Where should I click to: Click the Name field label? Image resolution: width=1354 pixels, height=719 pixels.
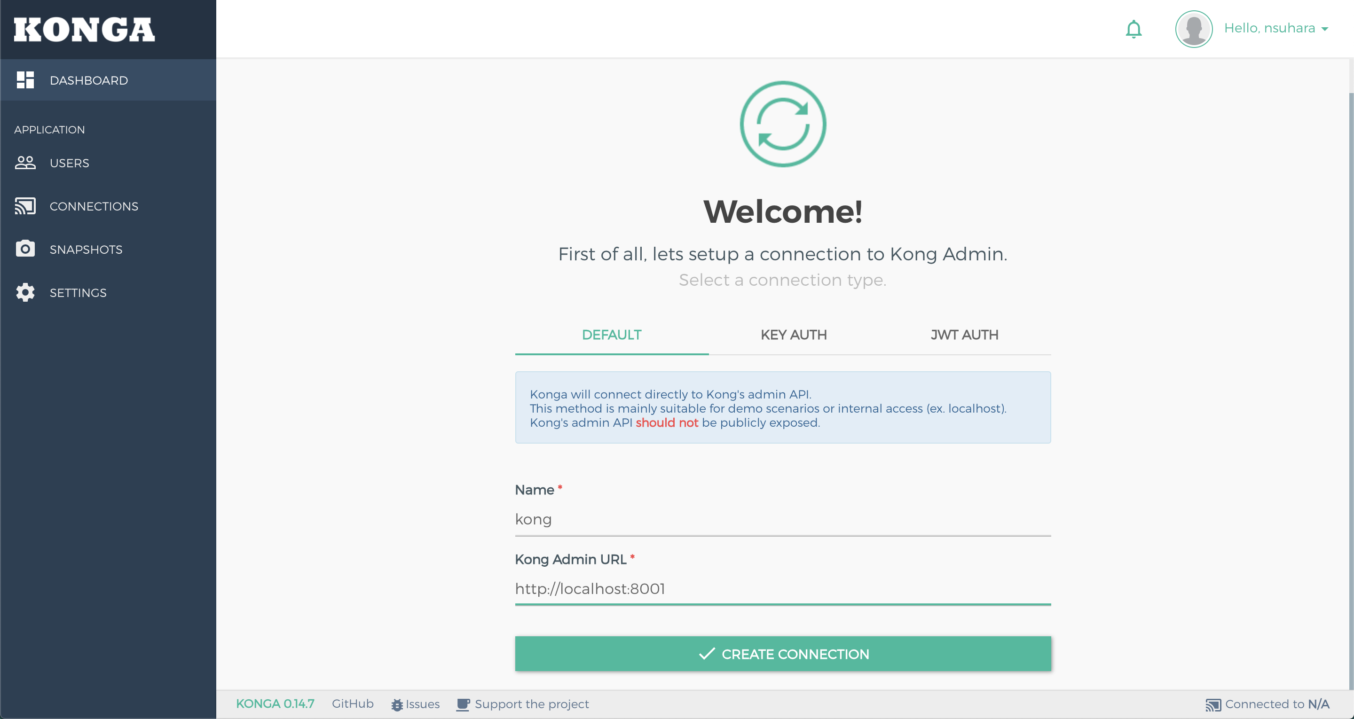[x=534, y=490]
